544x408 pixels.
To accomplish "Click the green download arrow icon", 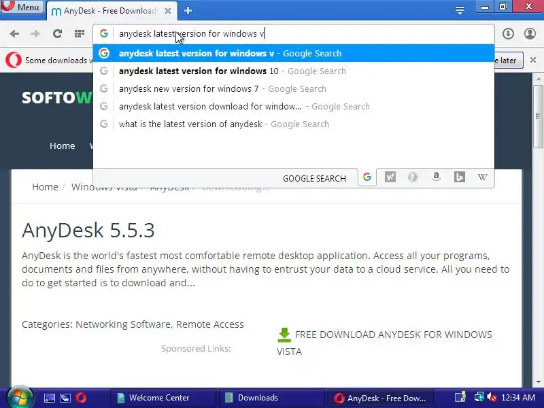I will pos(284,335).
